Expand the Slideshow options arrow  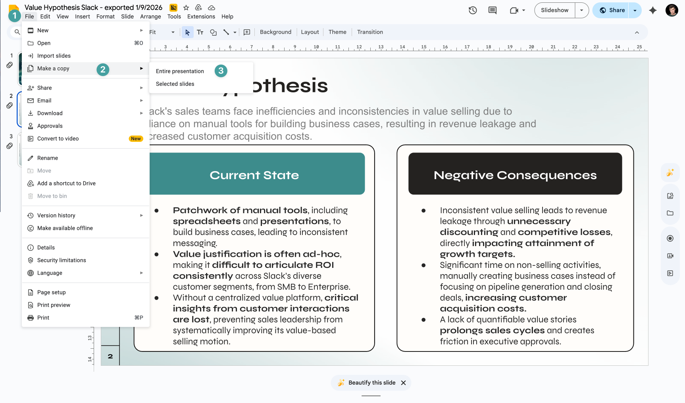(581, 10)
